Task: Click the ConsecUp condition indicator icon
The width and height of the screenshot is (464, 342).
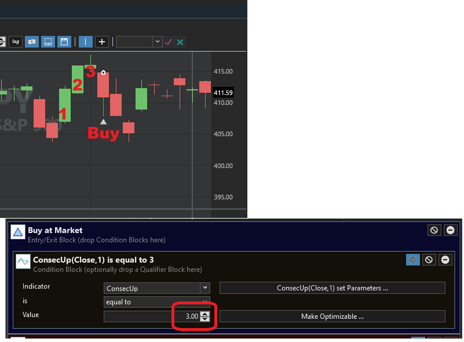Action: [23, 261]
